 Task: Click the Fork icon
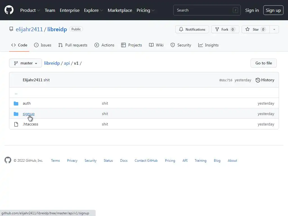(217, 29)
